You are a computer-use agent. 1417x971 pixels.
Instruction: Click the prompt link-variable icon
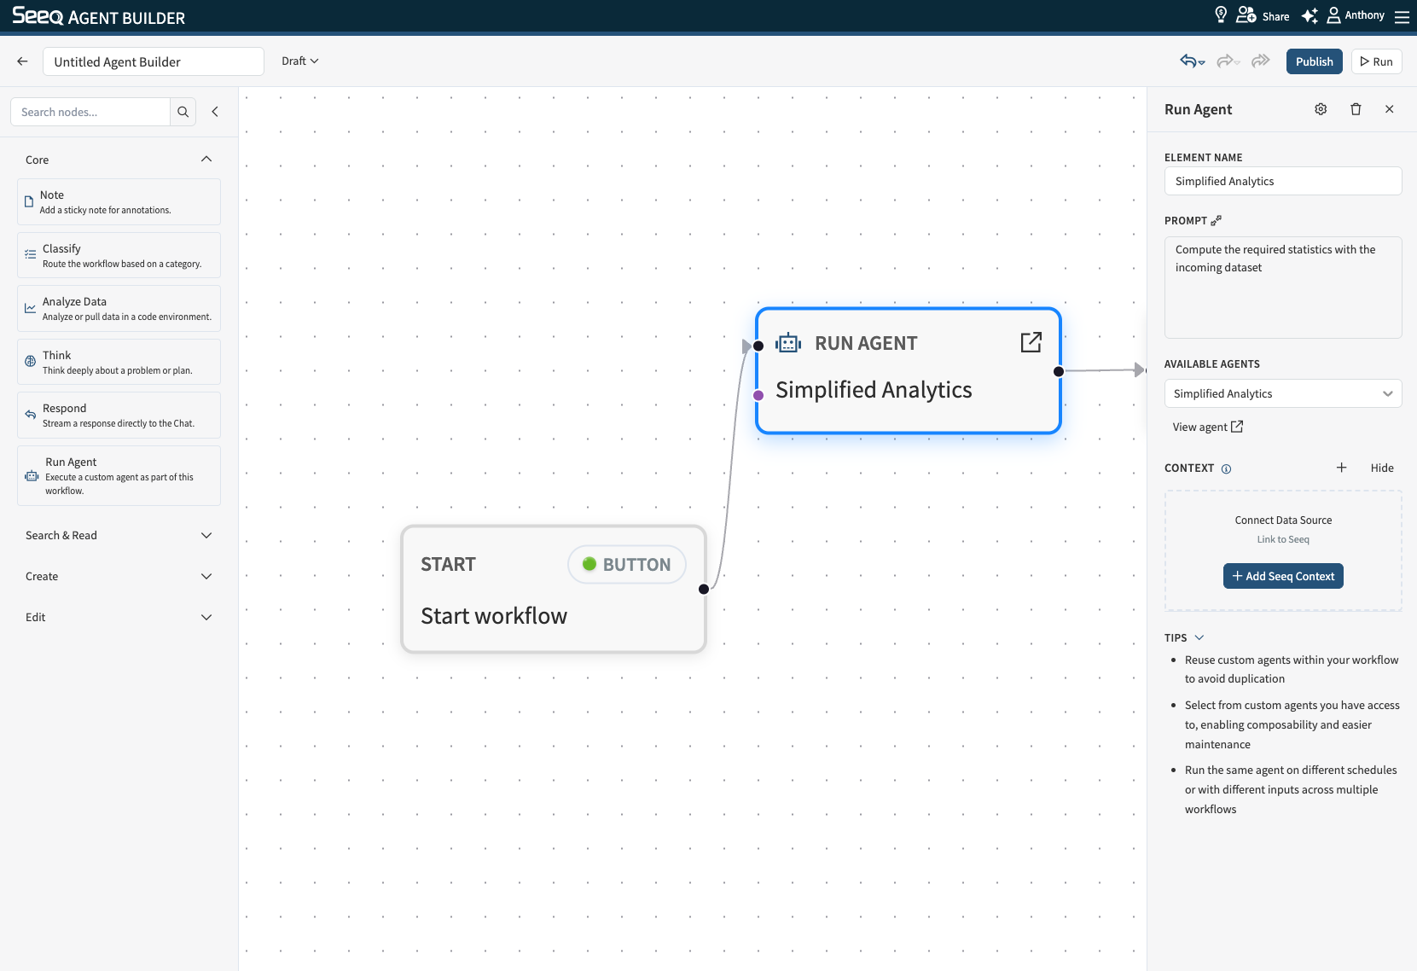1217,220
